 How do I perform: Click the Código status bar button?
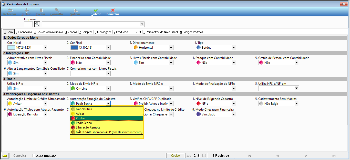pyautogui.click(x=176, y=156)
